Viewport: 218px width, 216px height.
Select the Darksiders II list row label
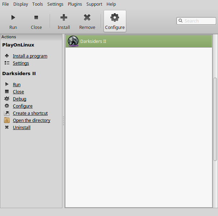(93, 41)
